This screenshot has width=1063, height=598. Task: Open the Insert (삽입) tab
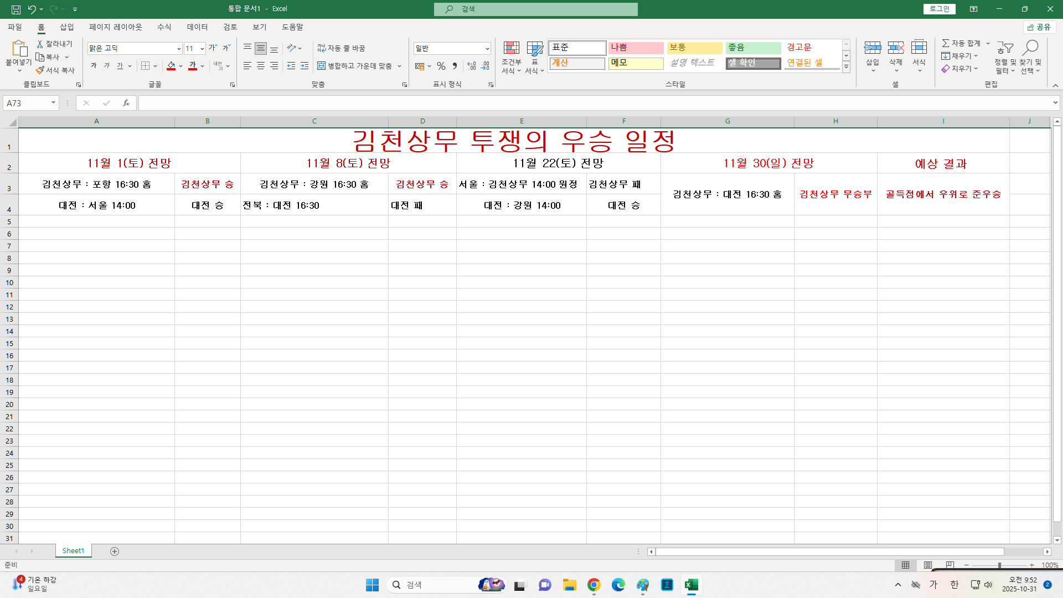pos(67,27)
